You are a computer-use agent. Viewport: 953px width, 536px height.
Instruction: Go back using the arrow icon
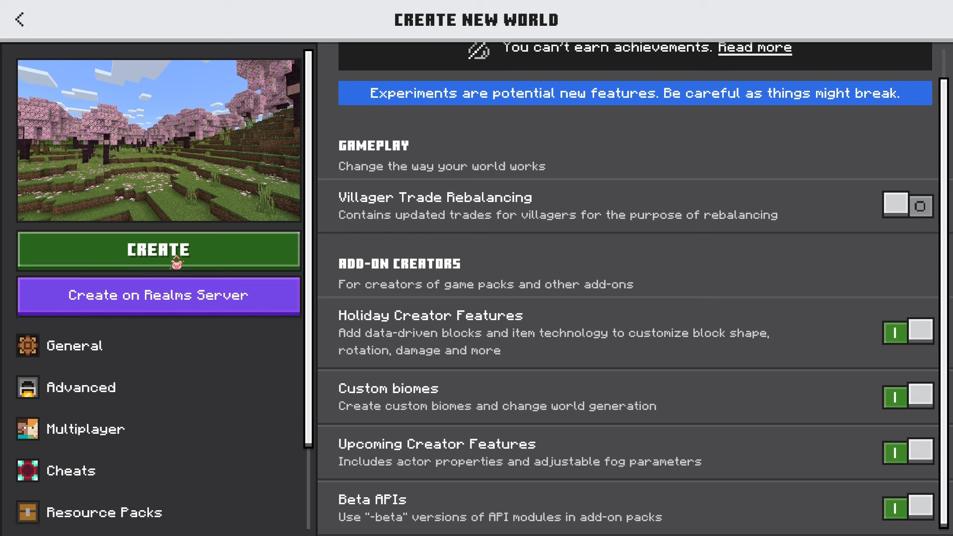(x=20, y=19)
